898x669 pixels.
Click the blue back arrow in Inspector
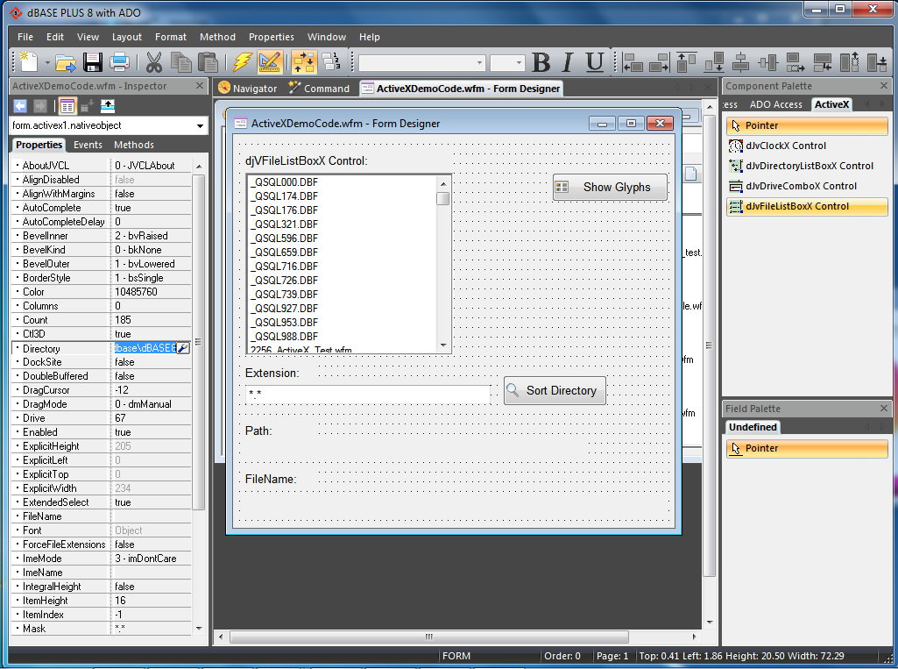20,106
